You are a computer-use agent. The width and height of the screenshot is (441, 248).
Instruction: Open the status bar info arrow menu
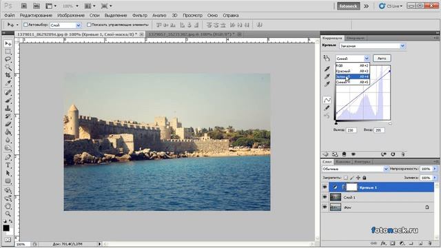point(99,244)
